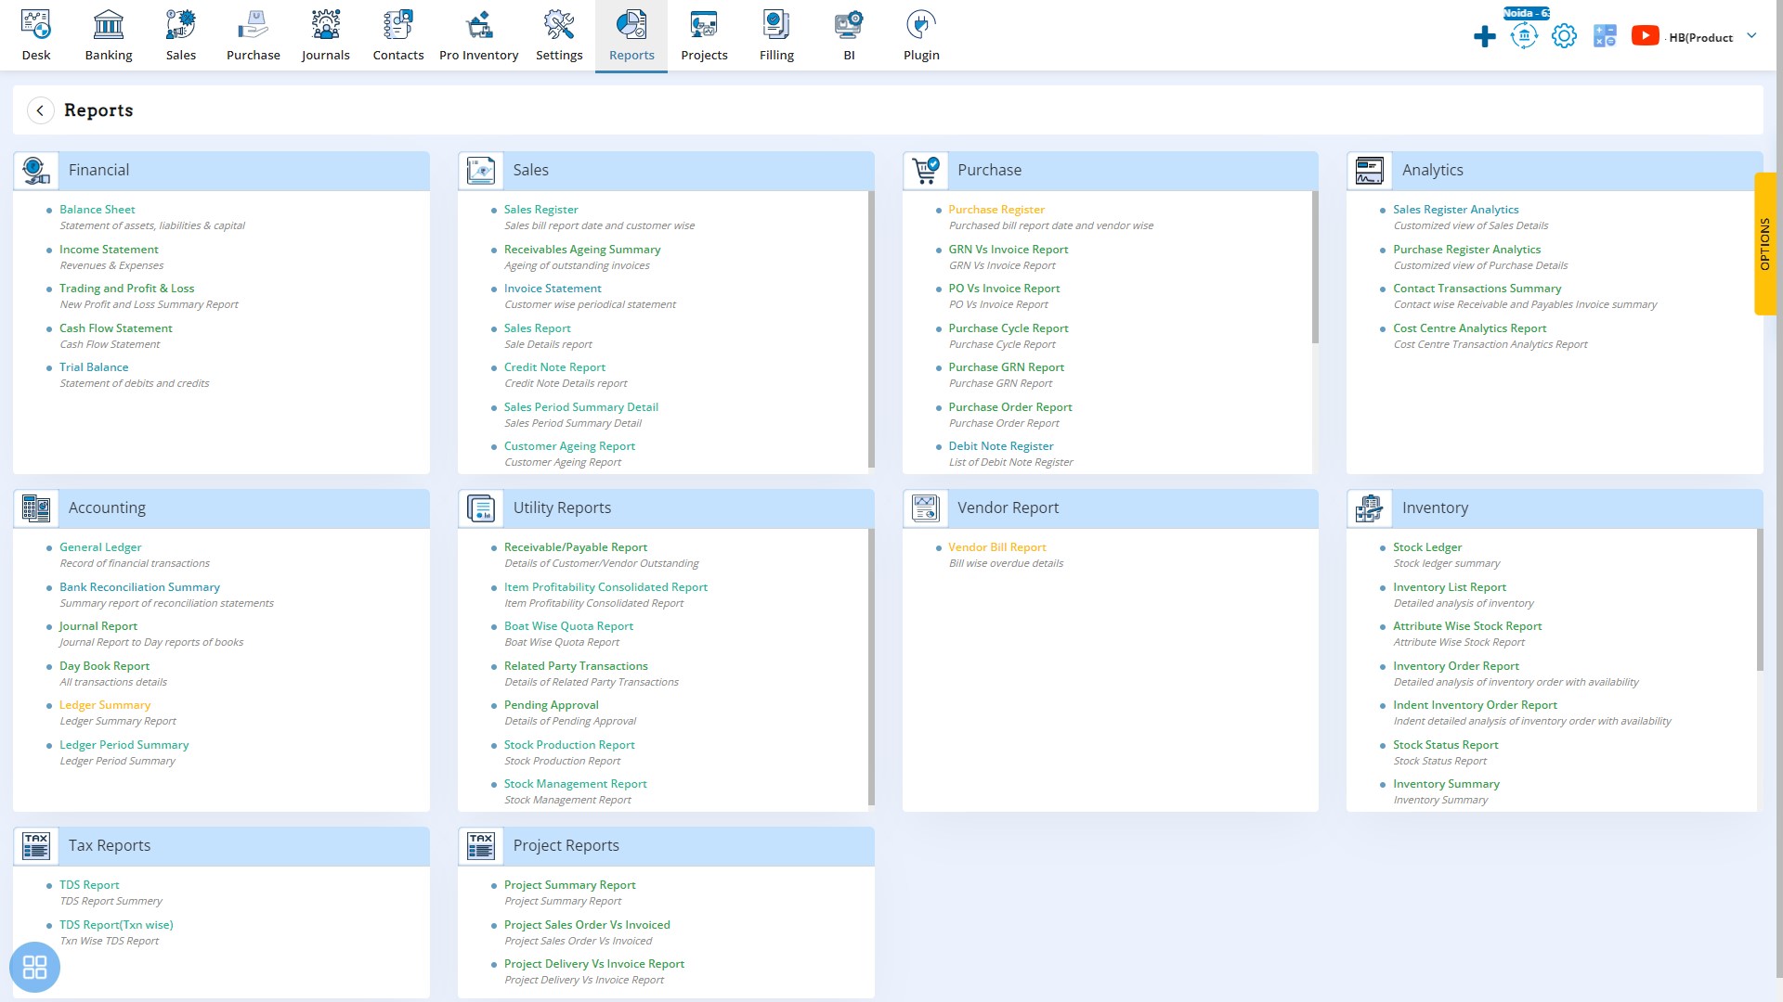Click the YouTube plugin icon
The height and width of the screenshot is (1002, 1783).
click(1644, 34)
